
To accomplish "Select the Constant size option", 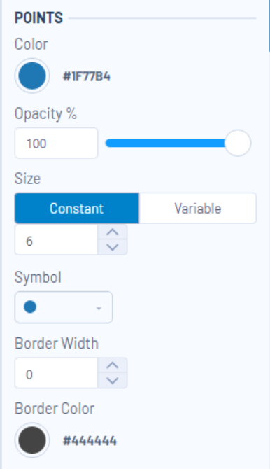I will [x=77, y=208].
